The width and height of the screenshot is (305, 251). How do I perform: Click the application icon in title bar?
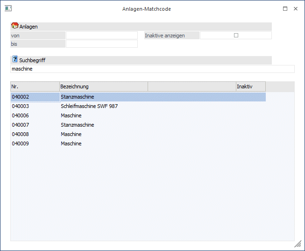pos(8,9)
